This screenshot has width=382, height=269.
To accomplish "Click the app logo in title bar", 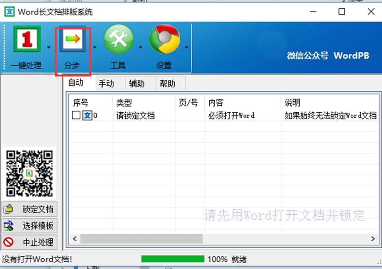I will (x=9, y=11).
